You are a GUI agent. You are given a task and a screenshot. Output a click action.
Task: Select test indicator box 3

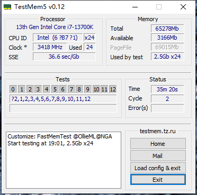point(38,89)
